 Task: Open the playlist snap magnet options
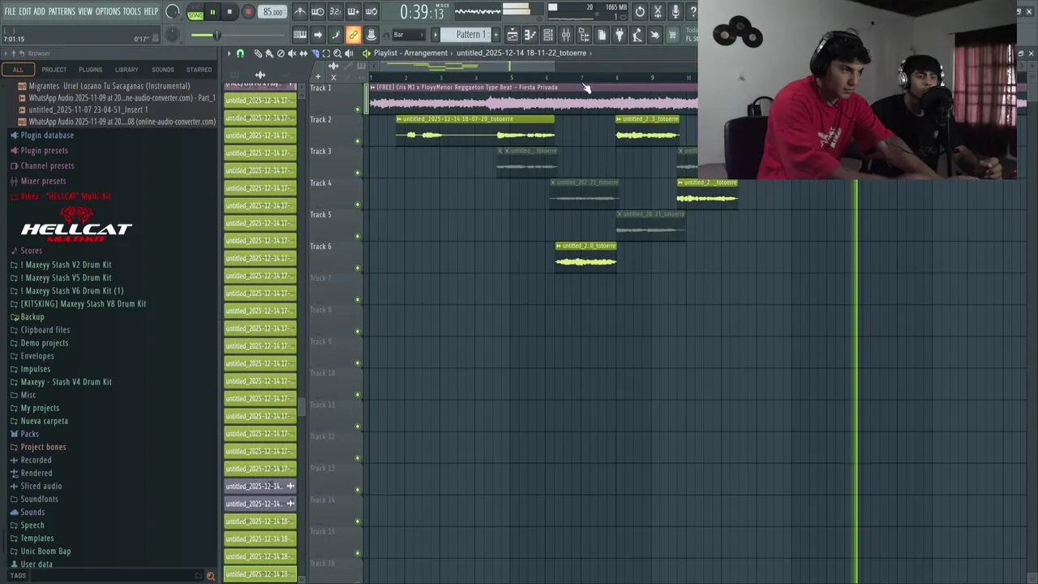click(x=240, y=54)
